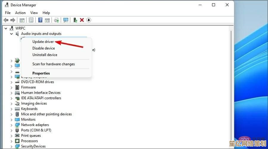Click the Forward arrow in the toolbar
This screenshot has width=268, height=149.
click(13, 20)
